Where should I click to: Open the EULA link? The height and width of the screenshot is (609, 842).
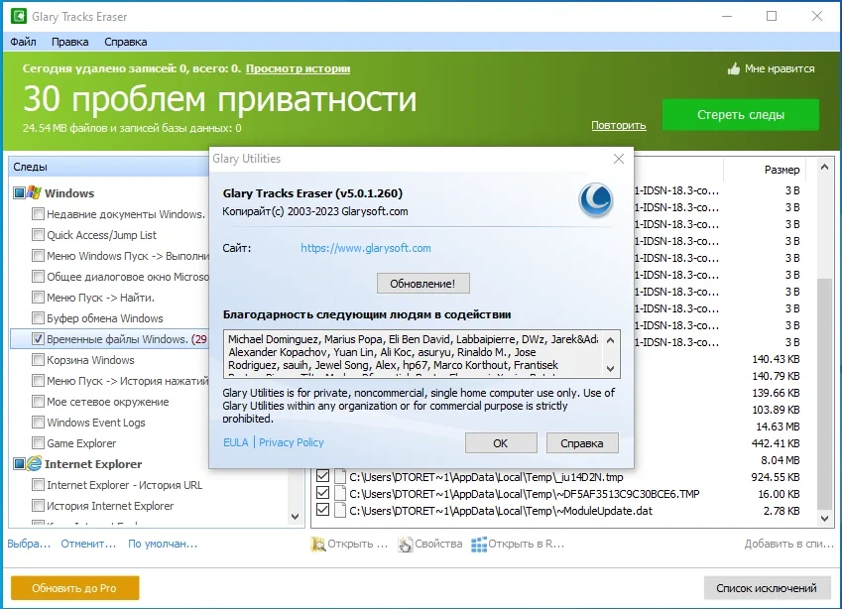236,442
